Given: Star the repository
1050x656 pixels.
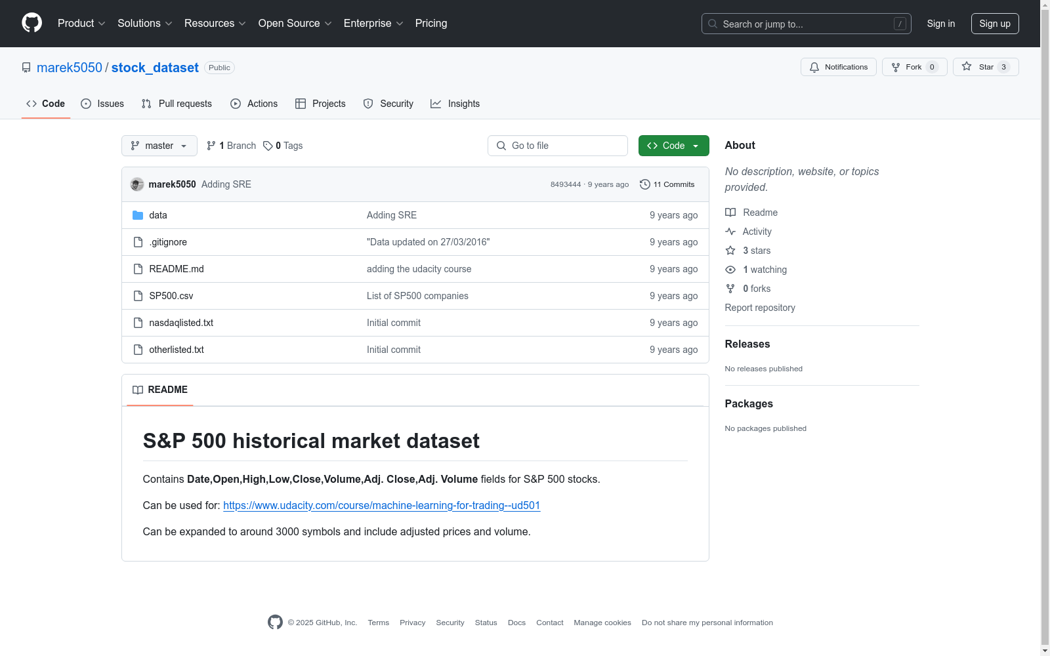Looking at the screenshot, I should tap(986, 67).
